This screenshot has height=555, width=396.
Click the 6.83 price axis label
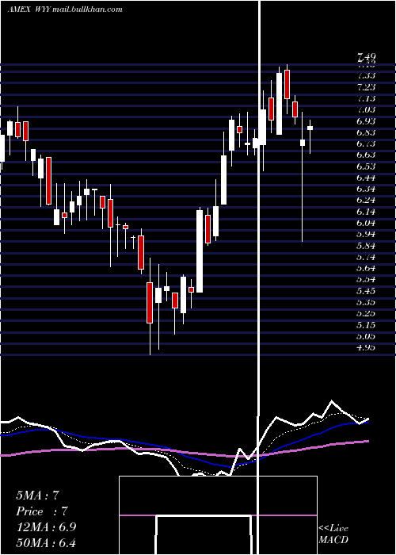366,132
